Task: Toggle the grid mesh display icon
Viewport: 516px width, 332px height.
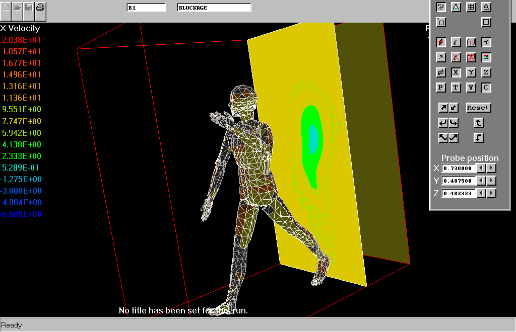Action: coord(471,7)
